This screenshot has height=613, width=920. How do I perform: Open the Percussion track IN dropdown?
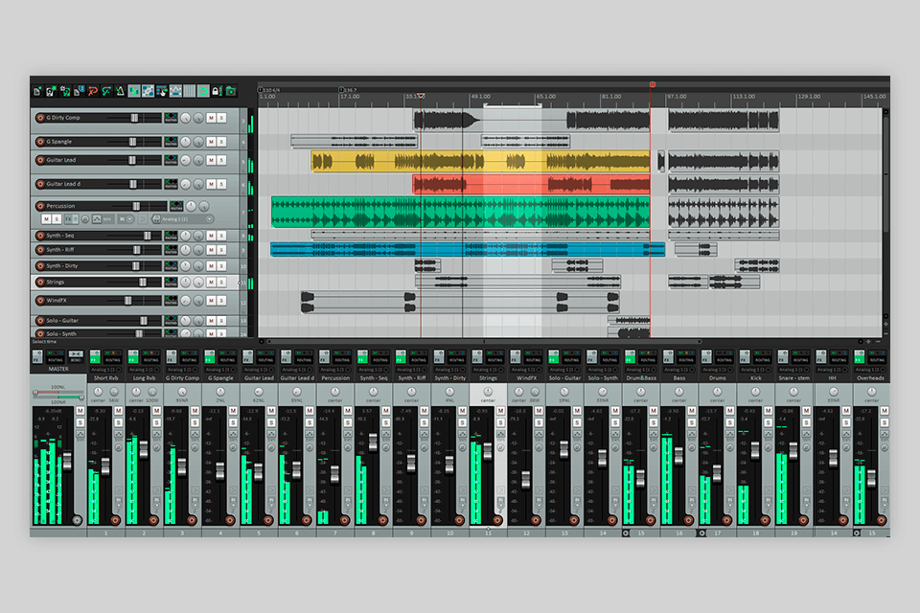click(126, 218)
